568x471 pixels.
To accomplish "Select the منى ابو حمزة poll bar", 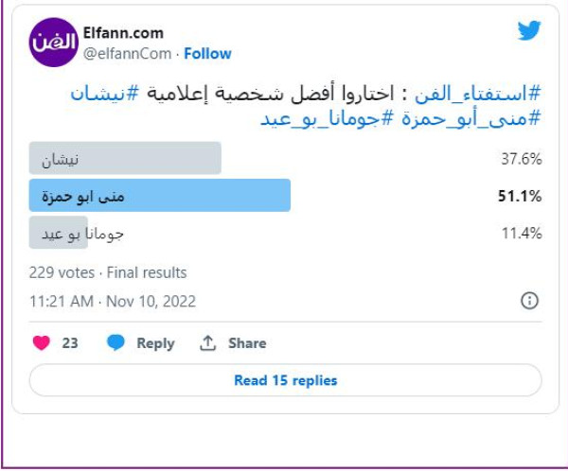I will click(160, 196).
